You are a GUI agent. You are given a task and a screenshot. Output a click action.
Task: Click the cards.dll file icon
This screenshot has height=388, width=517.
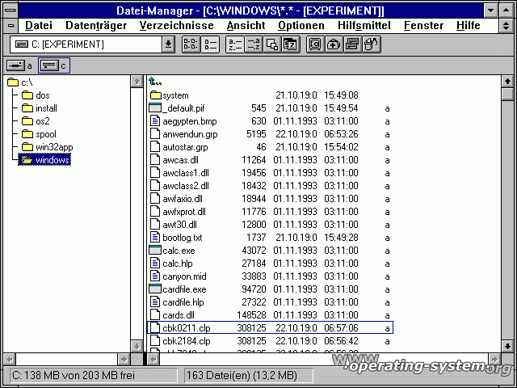pos(155,315)
